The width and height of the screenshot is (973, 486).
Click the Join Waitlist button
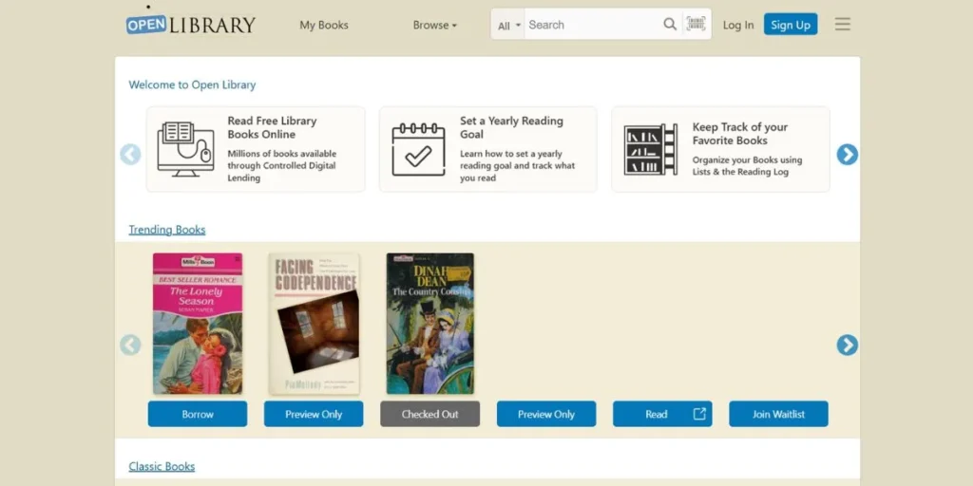click(x=778, y=414)
